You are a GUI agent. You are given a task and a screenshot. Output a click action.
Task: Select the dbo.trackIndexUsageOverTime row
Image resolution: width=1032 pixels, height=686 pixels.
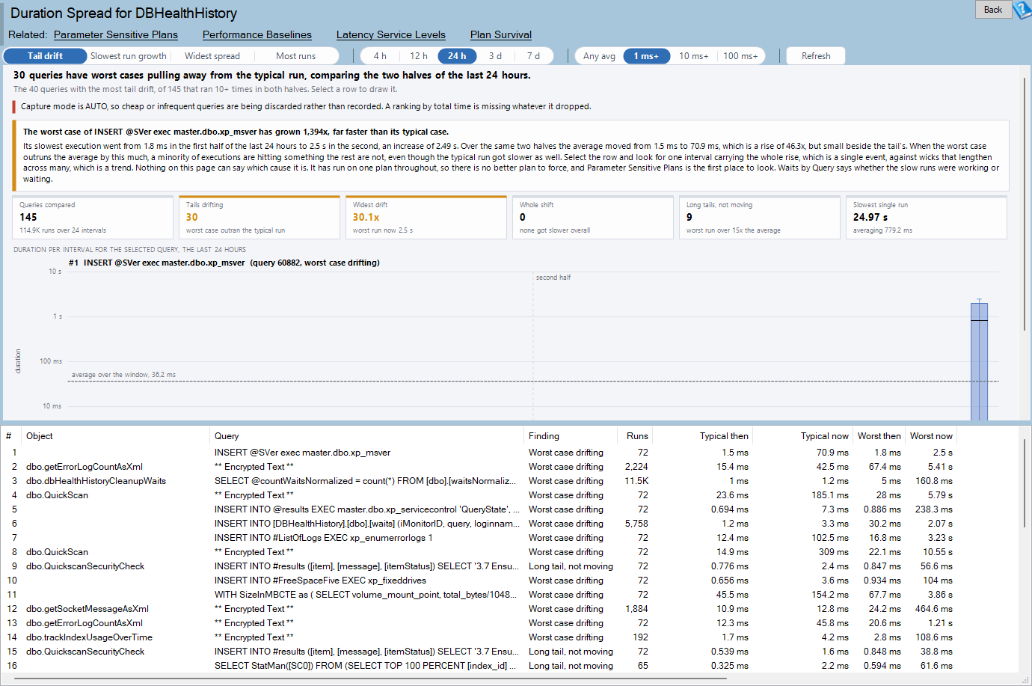click(x=479, y=637)
